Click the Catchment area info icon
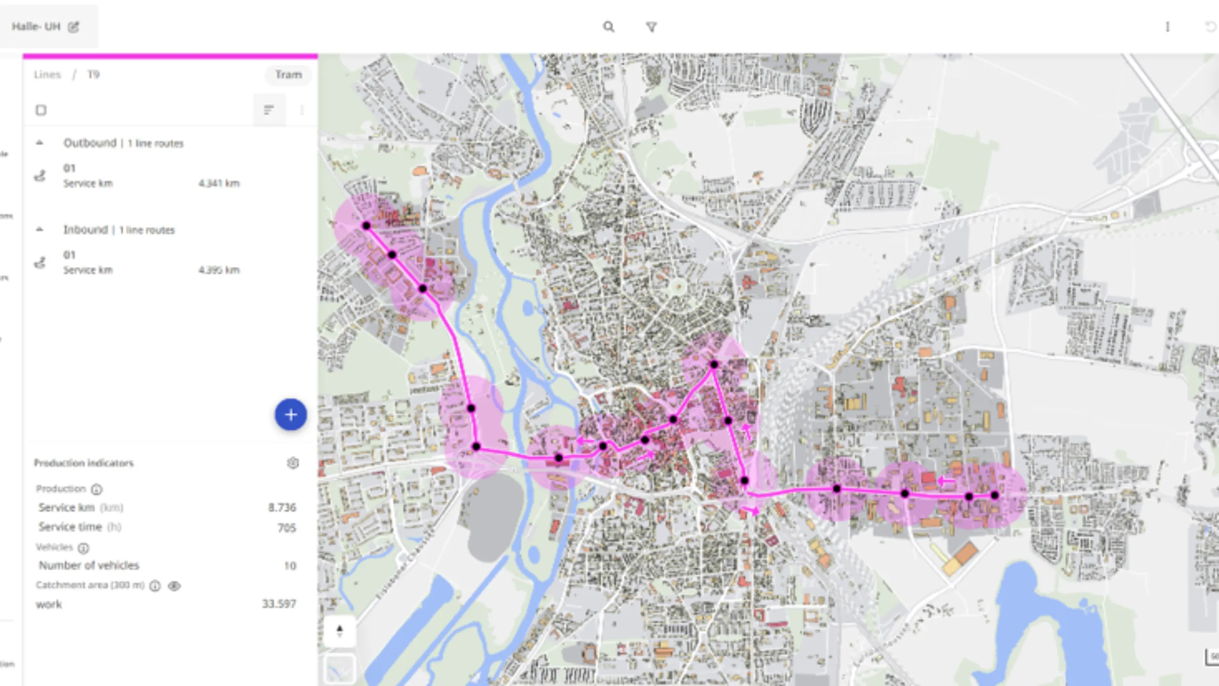This screenshot has height=686, width=1219. [x=155, y=585]
